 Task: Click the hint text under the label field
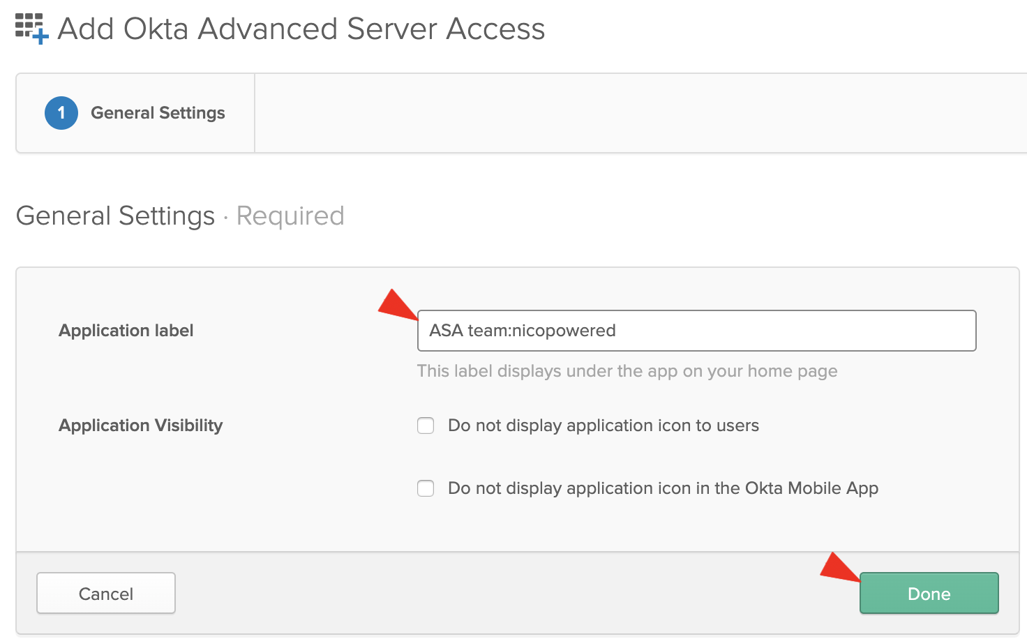pyautogui.click(x=627, y=371)
